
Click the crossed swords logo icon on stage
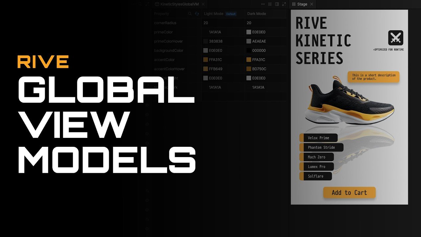pos(396,38)
